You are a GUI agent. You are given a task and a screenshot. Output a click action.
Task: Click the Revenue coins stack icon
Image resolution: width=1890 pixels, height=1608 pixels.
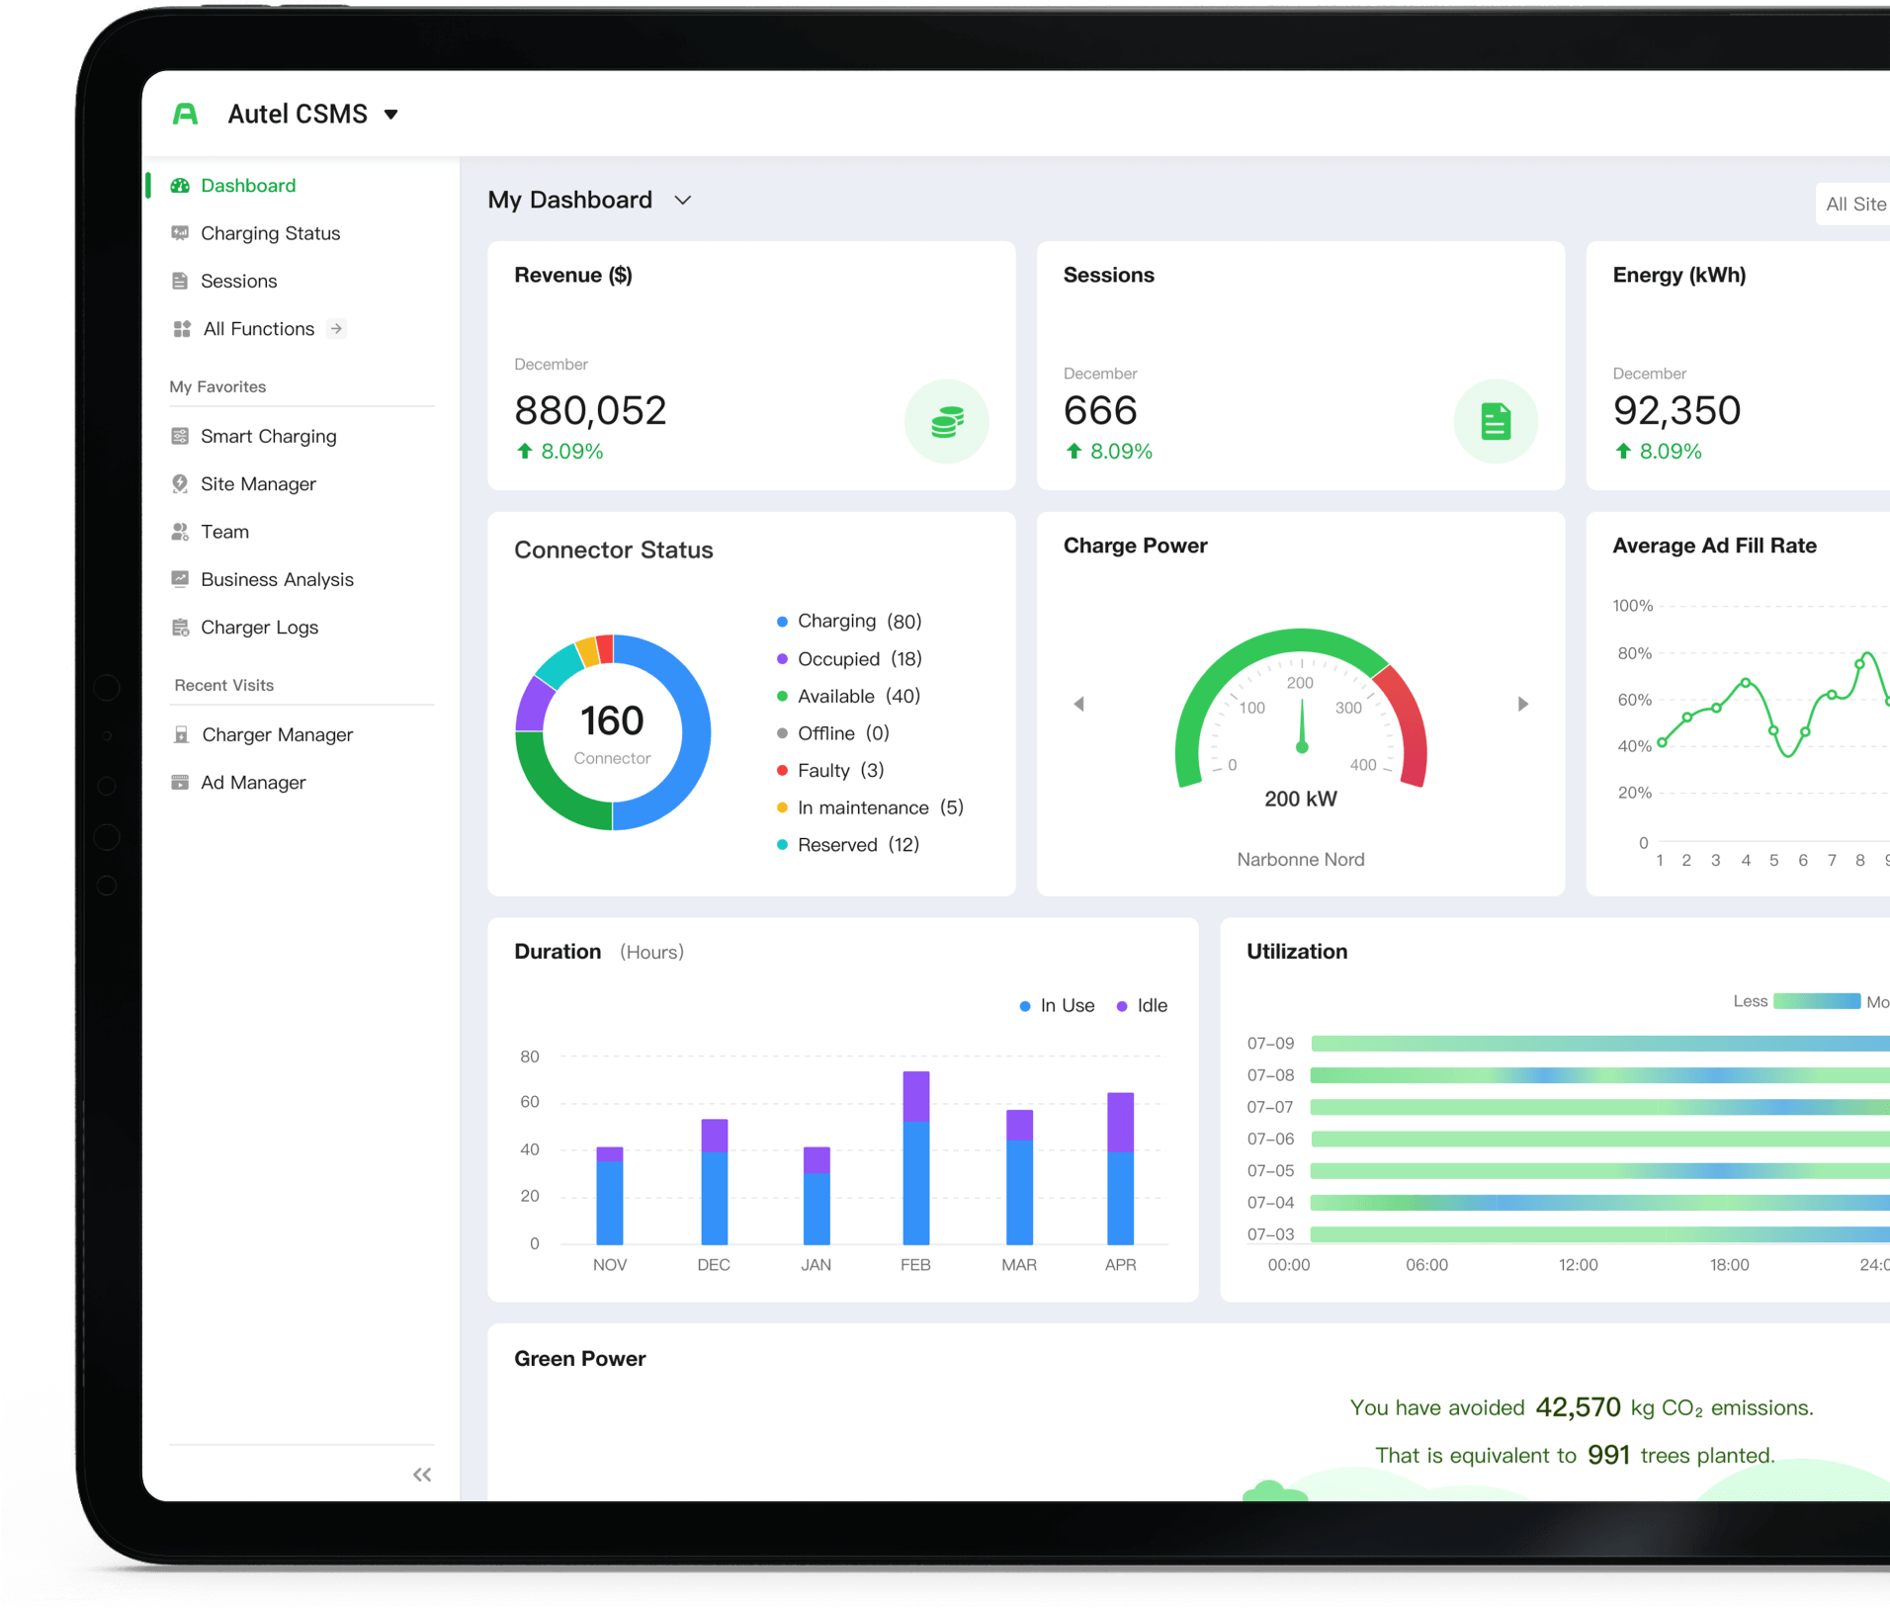click(946, 422)
